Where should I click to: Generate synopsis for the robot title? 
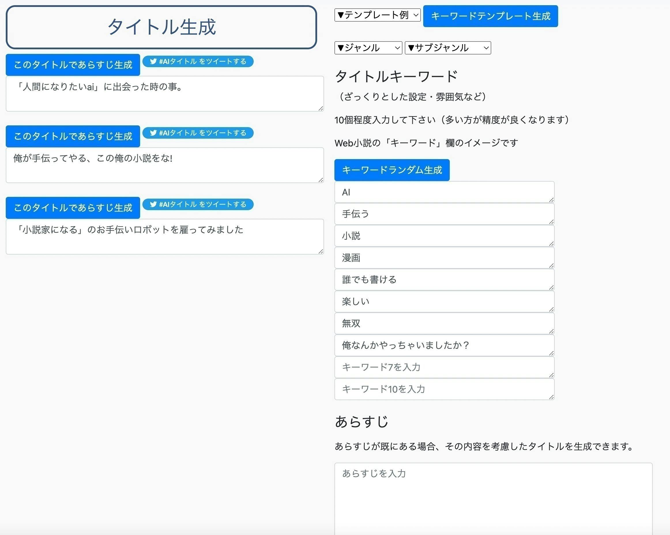[73, 208]
